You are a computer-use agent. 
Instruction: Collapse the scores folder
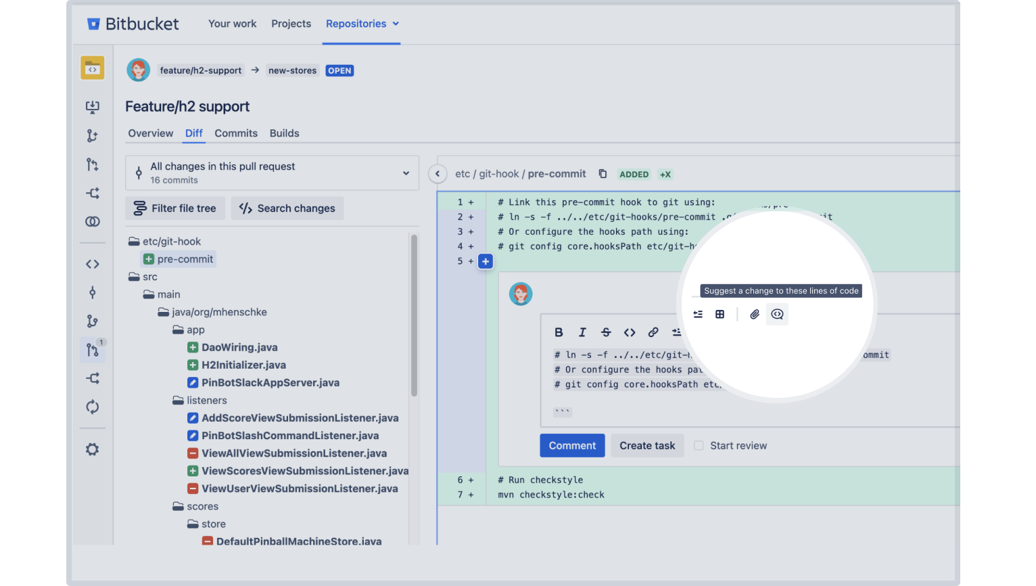(195, 506)
